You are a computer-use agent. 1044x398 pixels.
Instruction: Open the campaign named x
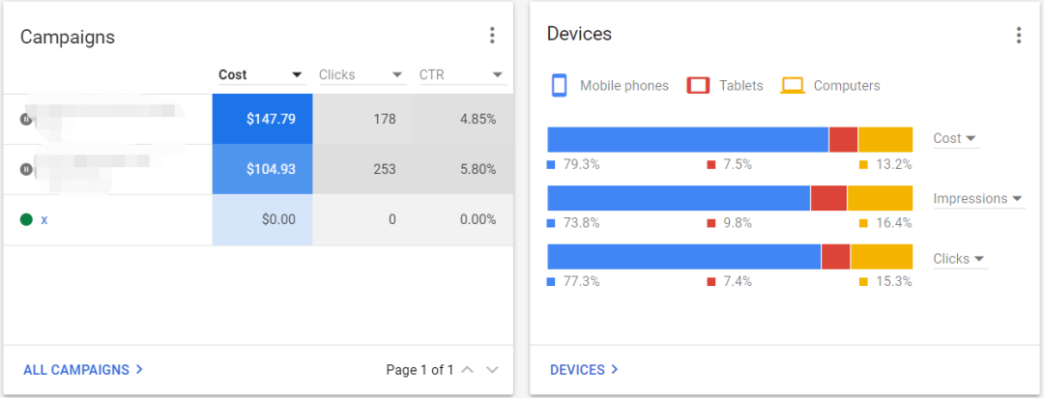pyautogui.click(x=44, y=219)
